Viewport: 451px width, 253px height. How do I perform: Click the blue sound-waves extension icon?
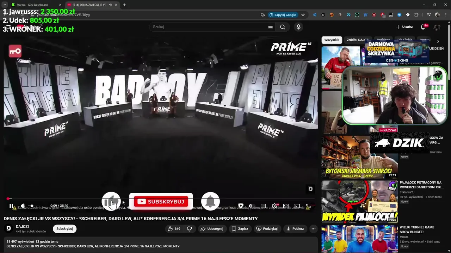[x=315, y=15]
